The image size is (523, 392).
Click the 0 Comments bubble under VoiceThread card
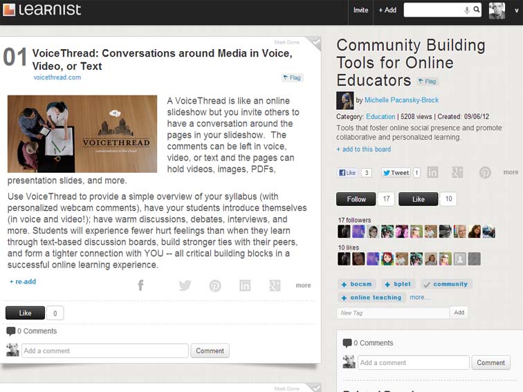point(11,331)
